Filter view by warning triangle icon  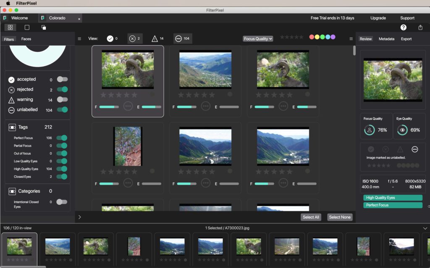155,39
